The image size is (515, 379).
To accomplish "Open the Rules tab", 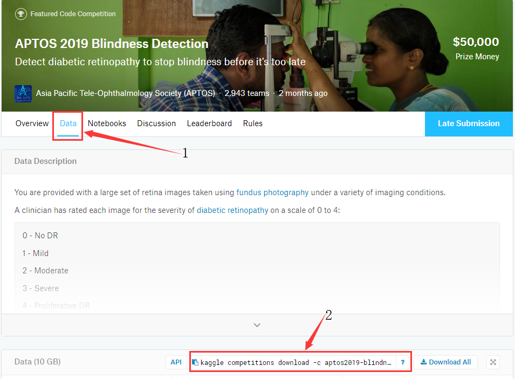I will [252, 123].
